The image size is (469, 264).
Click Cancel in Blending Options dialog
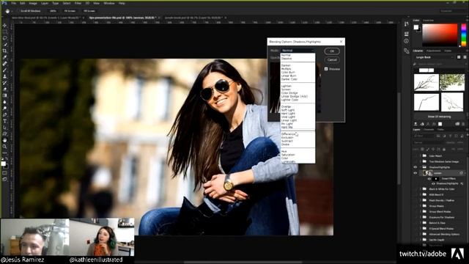pos(332,59)
